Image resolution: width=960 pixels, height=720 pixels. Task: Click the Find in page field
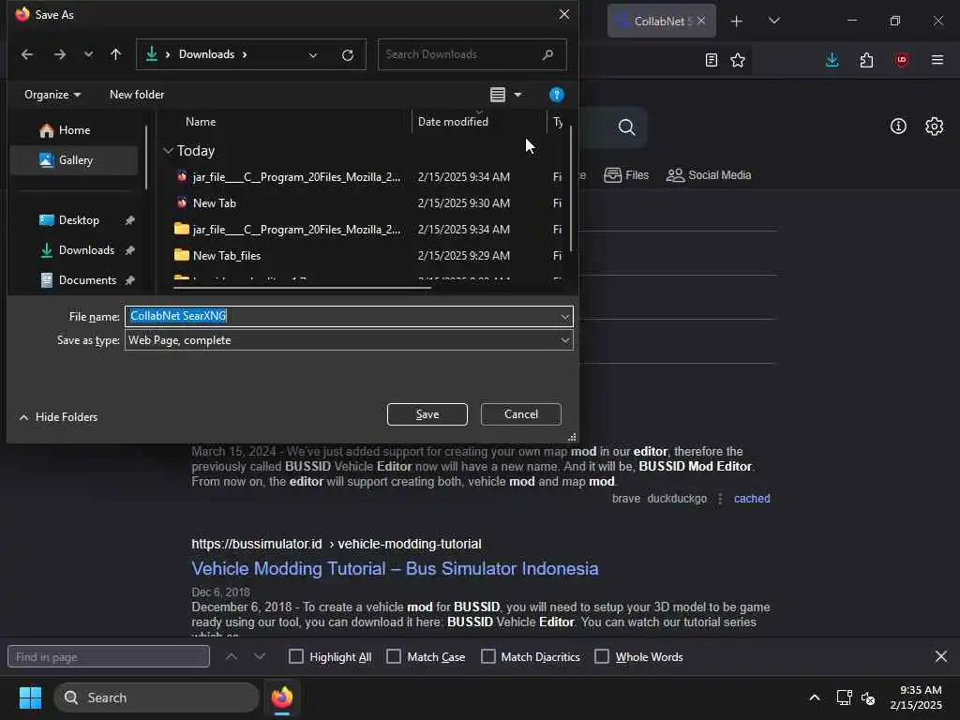tap(109, 657)
